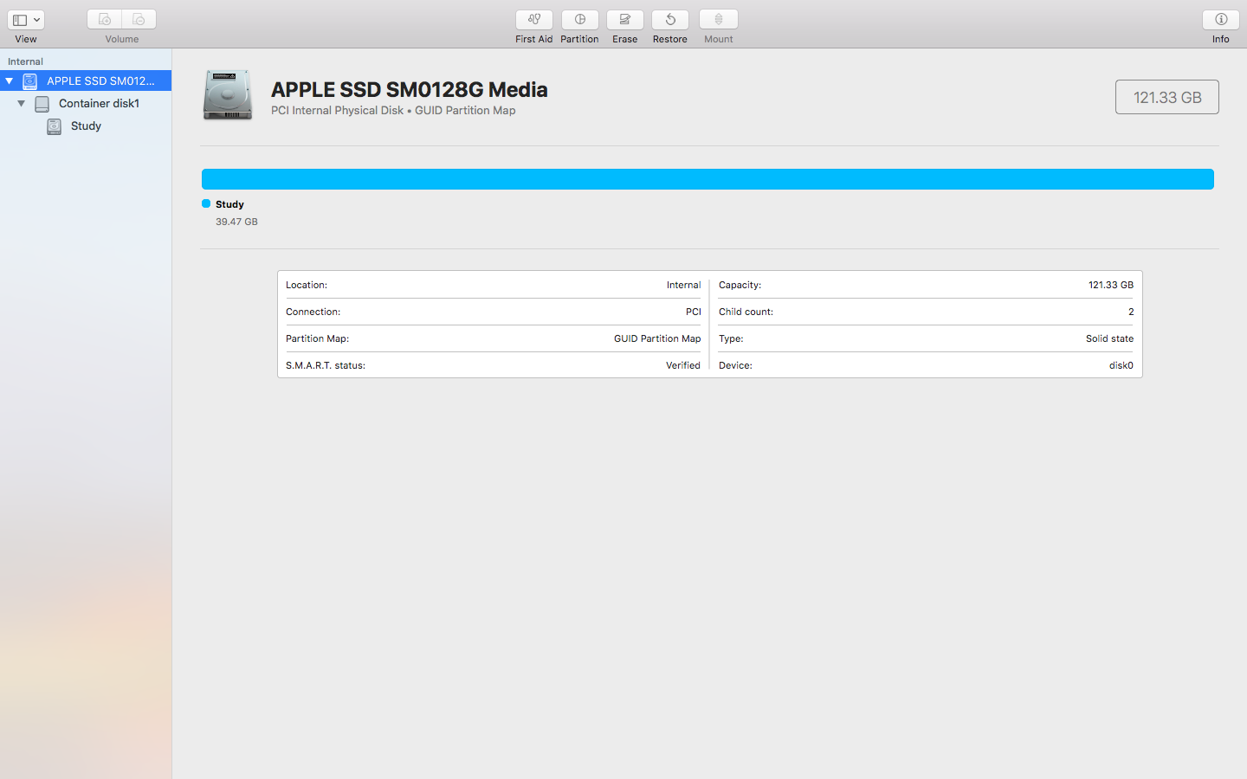The height and width of the screenshot is (779, 1247).
Task: Click the Study volume sidebar icon
Action: (55, 126)
